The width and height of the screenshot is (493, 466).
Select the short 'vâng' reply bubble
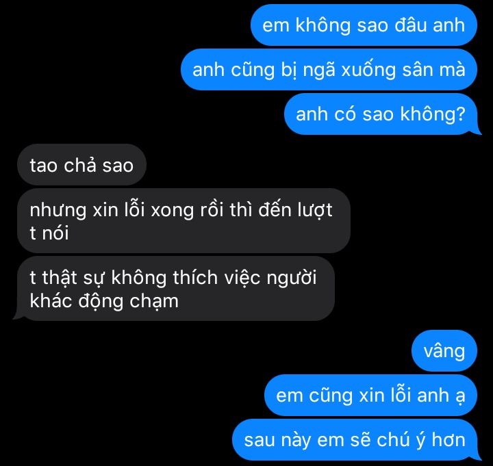coord(444,350)
